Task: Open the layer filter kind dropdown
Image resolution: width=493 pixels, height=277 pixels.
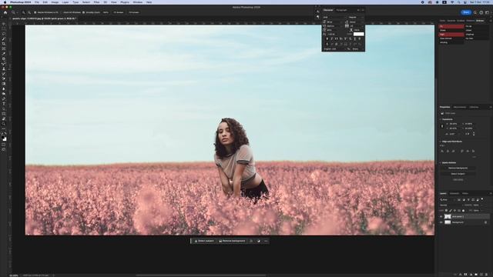Action: (x=448, y=200)
